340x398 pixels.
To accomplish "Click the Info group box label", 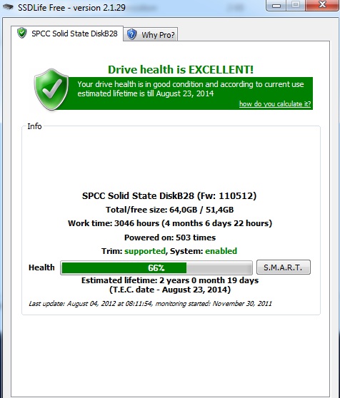I will pyautogui.click(x=34, y=126).
